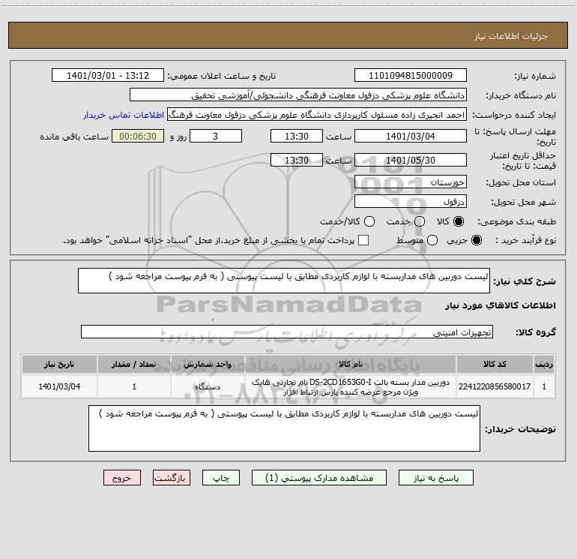577x559 pixels.
Task: Click the province field خوزستان
Action: [411, 182]
